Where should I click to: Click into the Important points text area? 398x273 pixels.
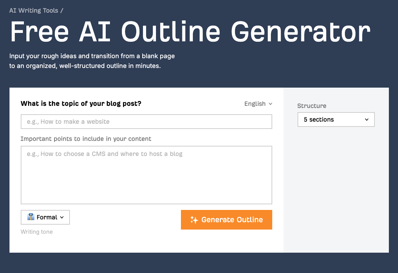point(146,175)
